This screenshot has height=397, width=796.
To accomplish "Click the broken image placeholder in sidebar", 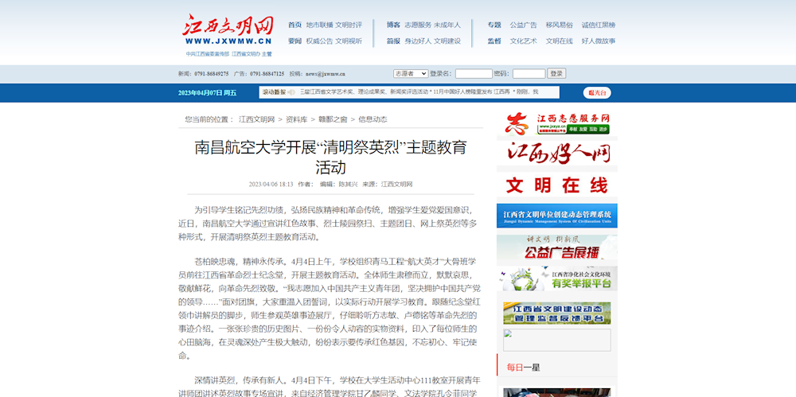I will tap(556, 340).
